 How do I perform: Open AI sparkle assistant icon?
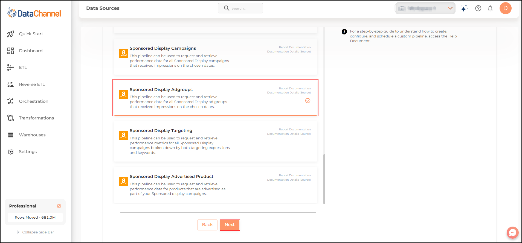[x=464, y=8]
